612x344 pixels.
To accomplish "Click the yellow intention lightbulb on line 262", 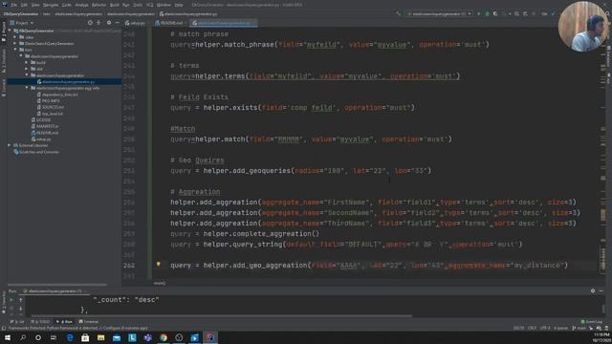I will point(158,264).
